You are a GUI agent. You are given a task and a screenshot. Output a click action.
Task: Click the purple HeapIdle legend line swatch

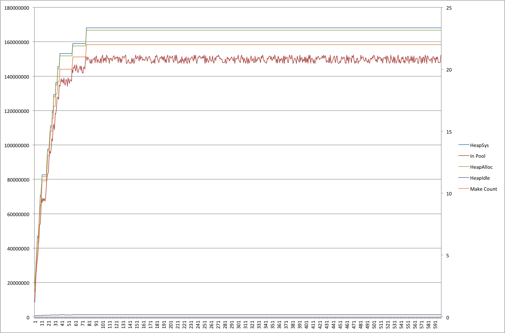pyautogui.click(x=464, y=178)
